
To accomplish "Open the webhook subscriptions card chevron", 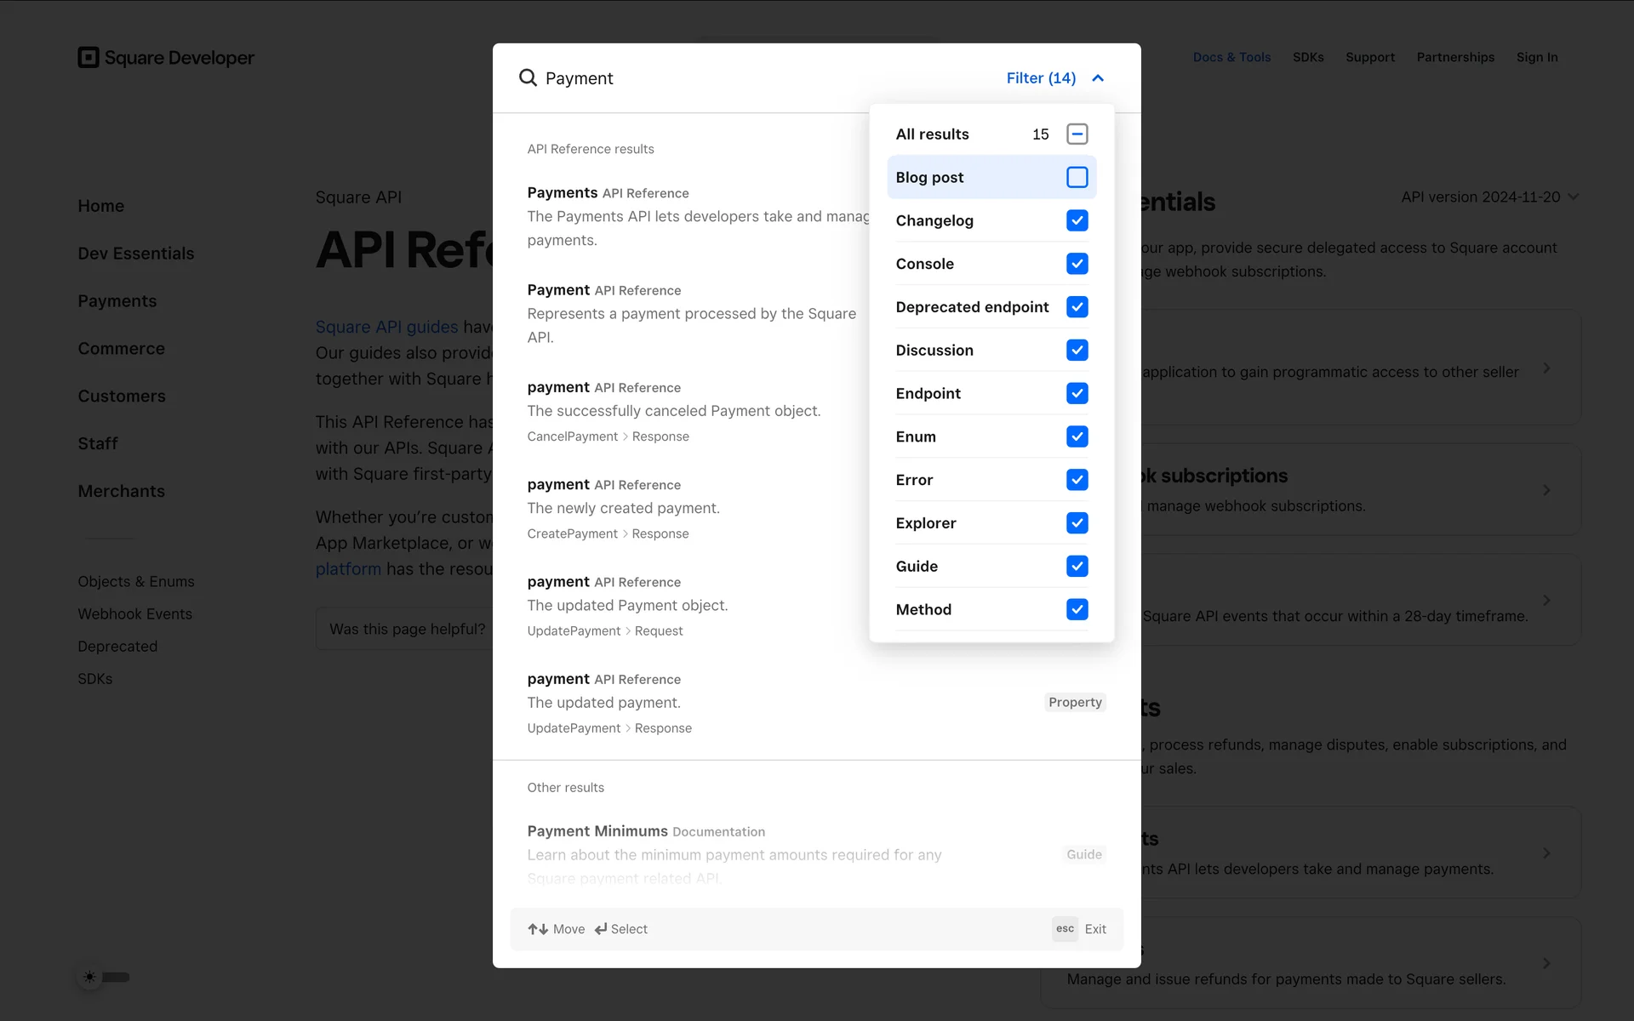I will (x=1546, y=490).
